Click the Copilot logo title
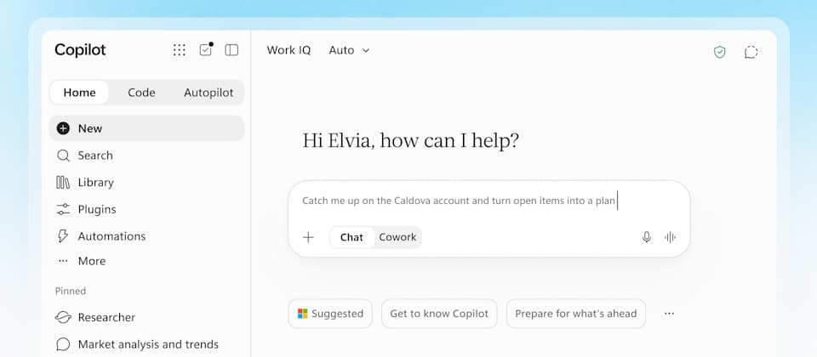The height and width of the screenshot is (357, 817). coord(80,50)
